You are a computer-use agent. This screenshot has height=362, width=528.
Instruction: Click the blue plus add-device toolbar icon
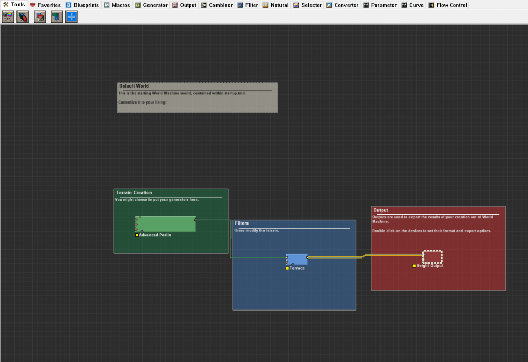tap(71, 16)
